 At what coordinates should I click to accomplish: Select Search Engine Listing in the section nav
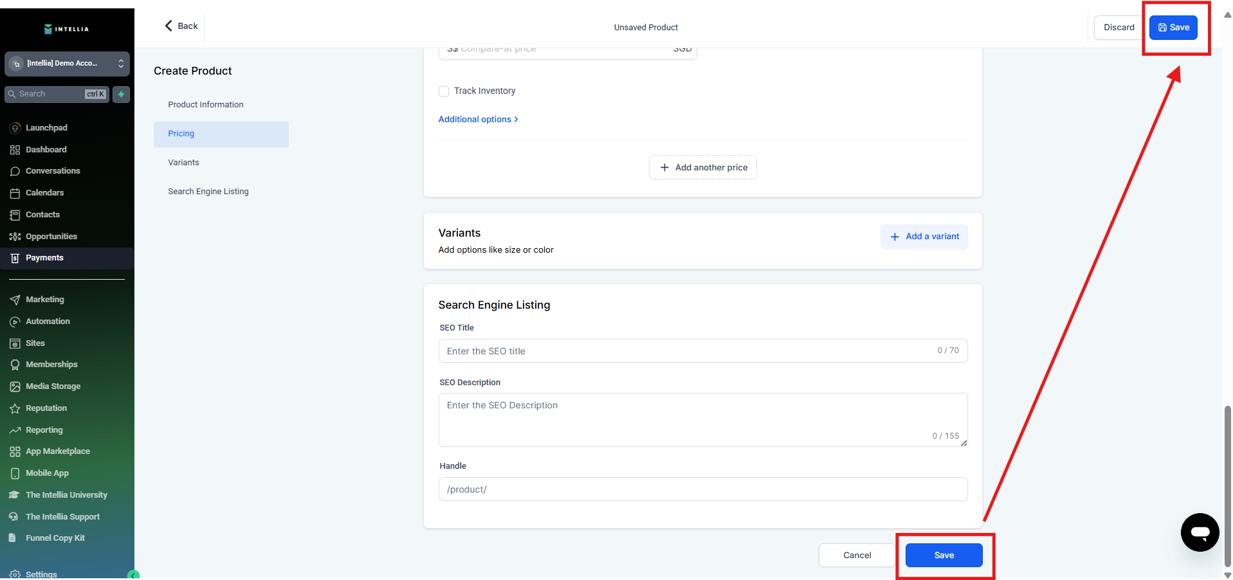pos(208,192)
